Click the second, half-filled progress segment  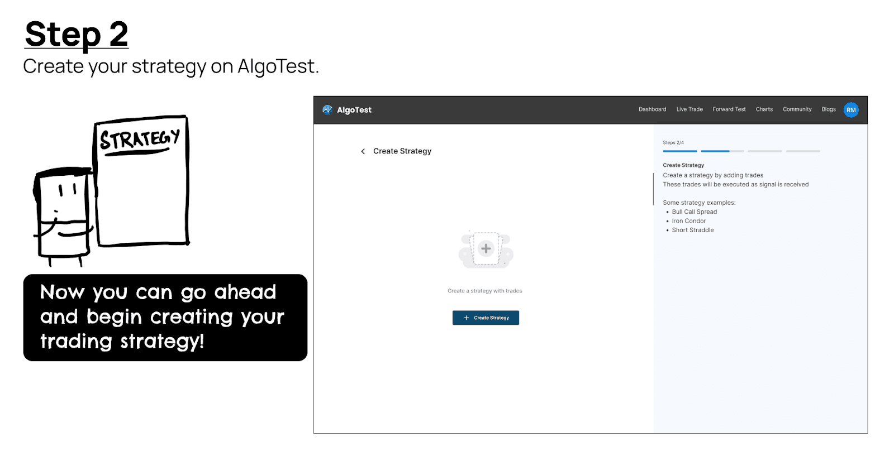coord(722,151)
